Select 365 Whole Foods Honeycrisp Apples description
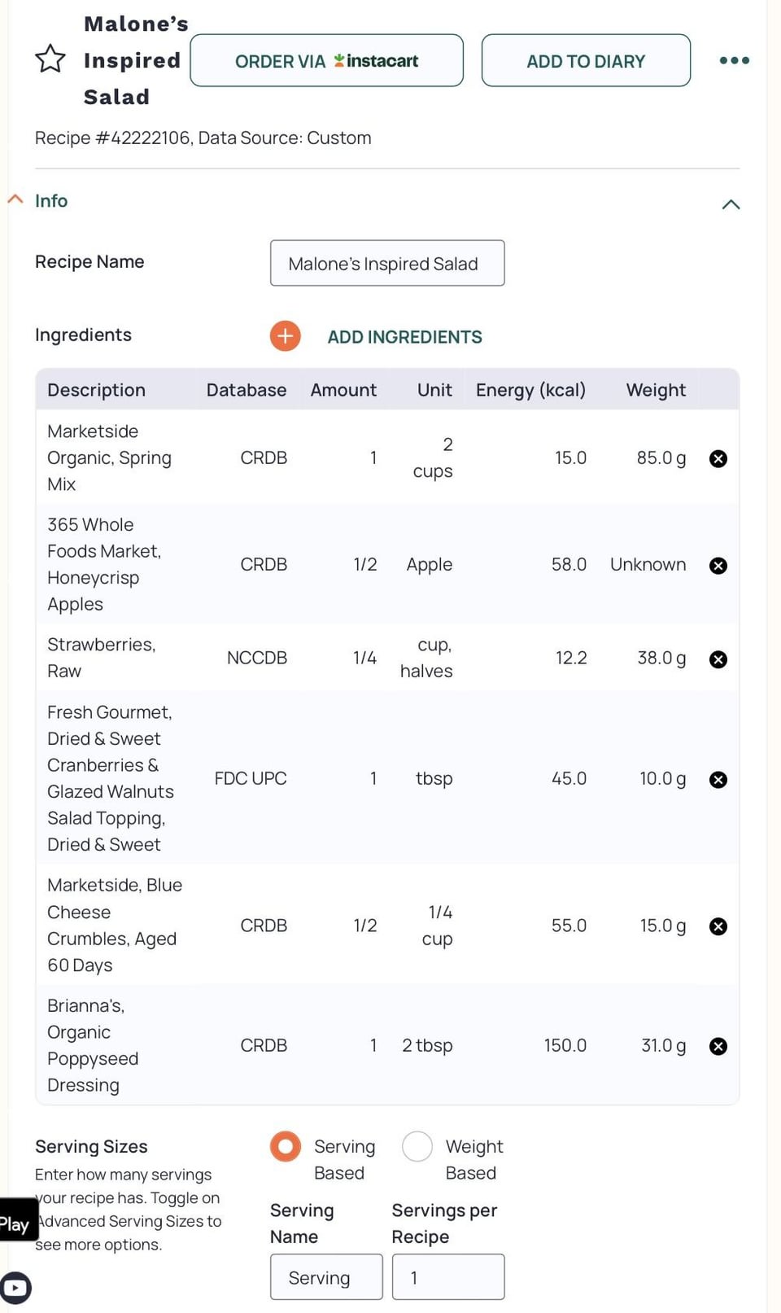Screen dimensions: 781x1313 point(104,564)
